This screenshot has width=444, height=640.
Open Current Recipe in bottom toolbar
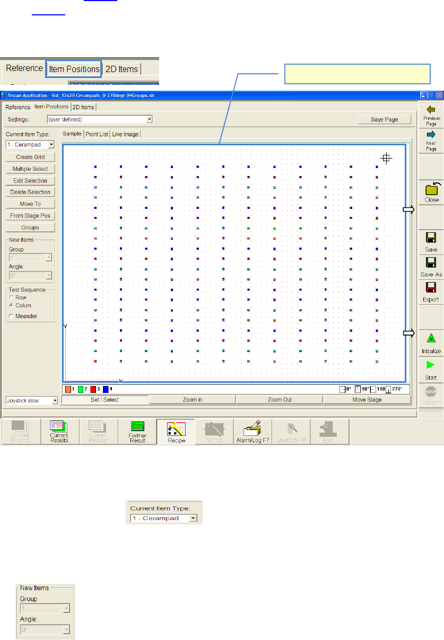pyautogui.click(x=97, y=432)
